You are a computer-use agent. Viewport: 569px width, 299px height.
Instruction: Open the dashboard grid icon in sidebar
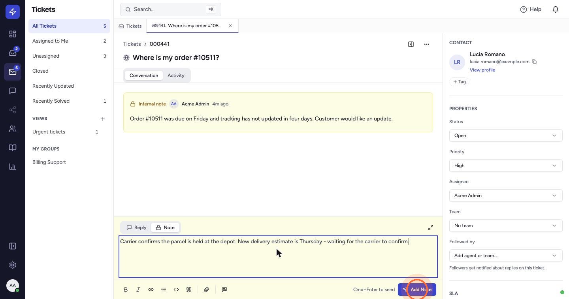point(13,34)
